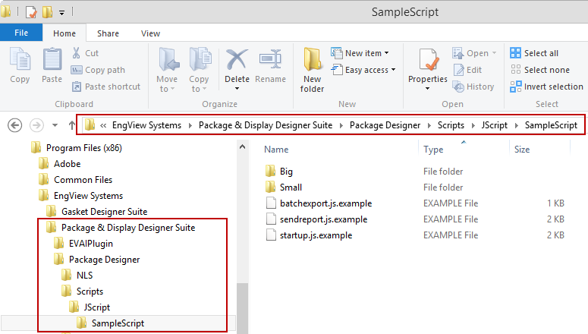Viewport: 588px width, 334px height.
Task: Go up one folder level arrow
Action: click(x=72, y=125)
